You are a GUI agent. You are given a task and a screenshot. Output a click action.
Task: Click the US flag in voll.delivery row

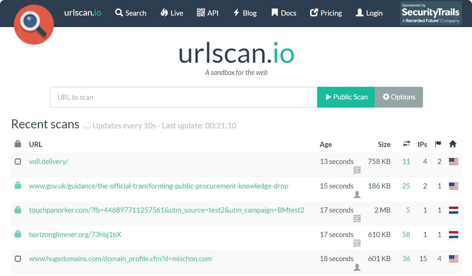click(x=453, y=161)
